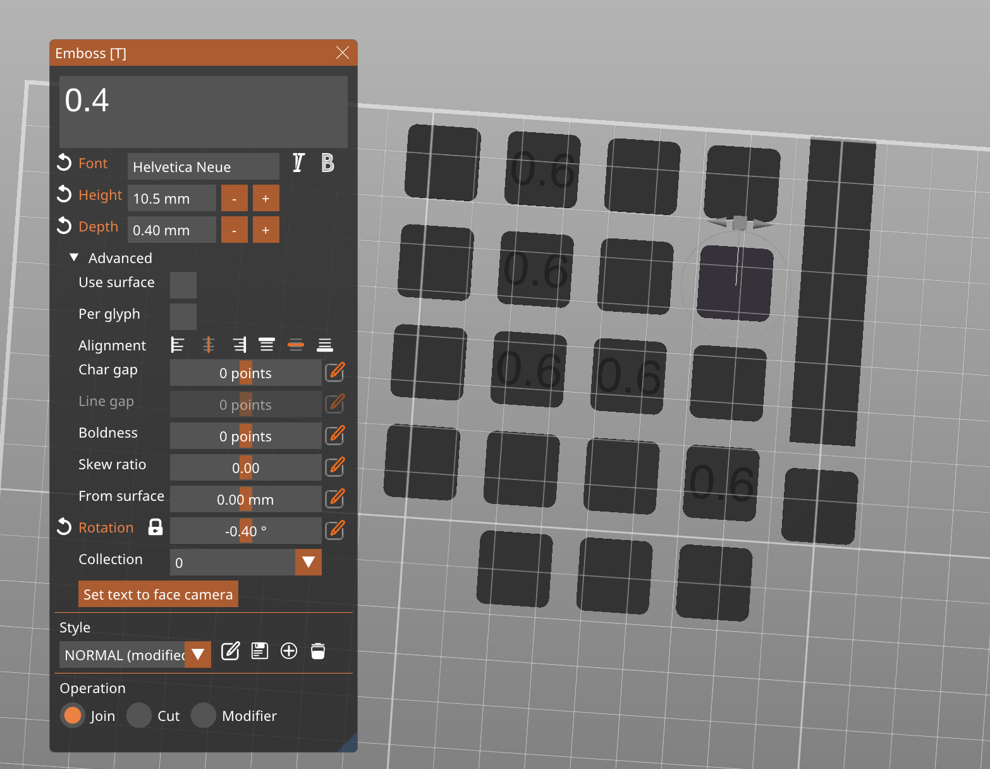Enable the Use surface checkbox
Image resolution: width=990 pixels, height=769 pixels.
pos(183,285)
